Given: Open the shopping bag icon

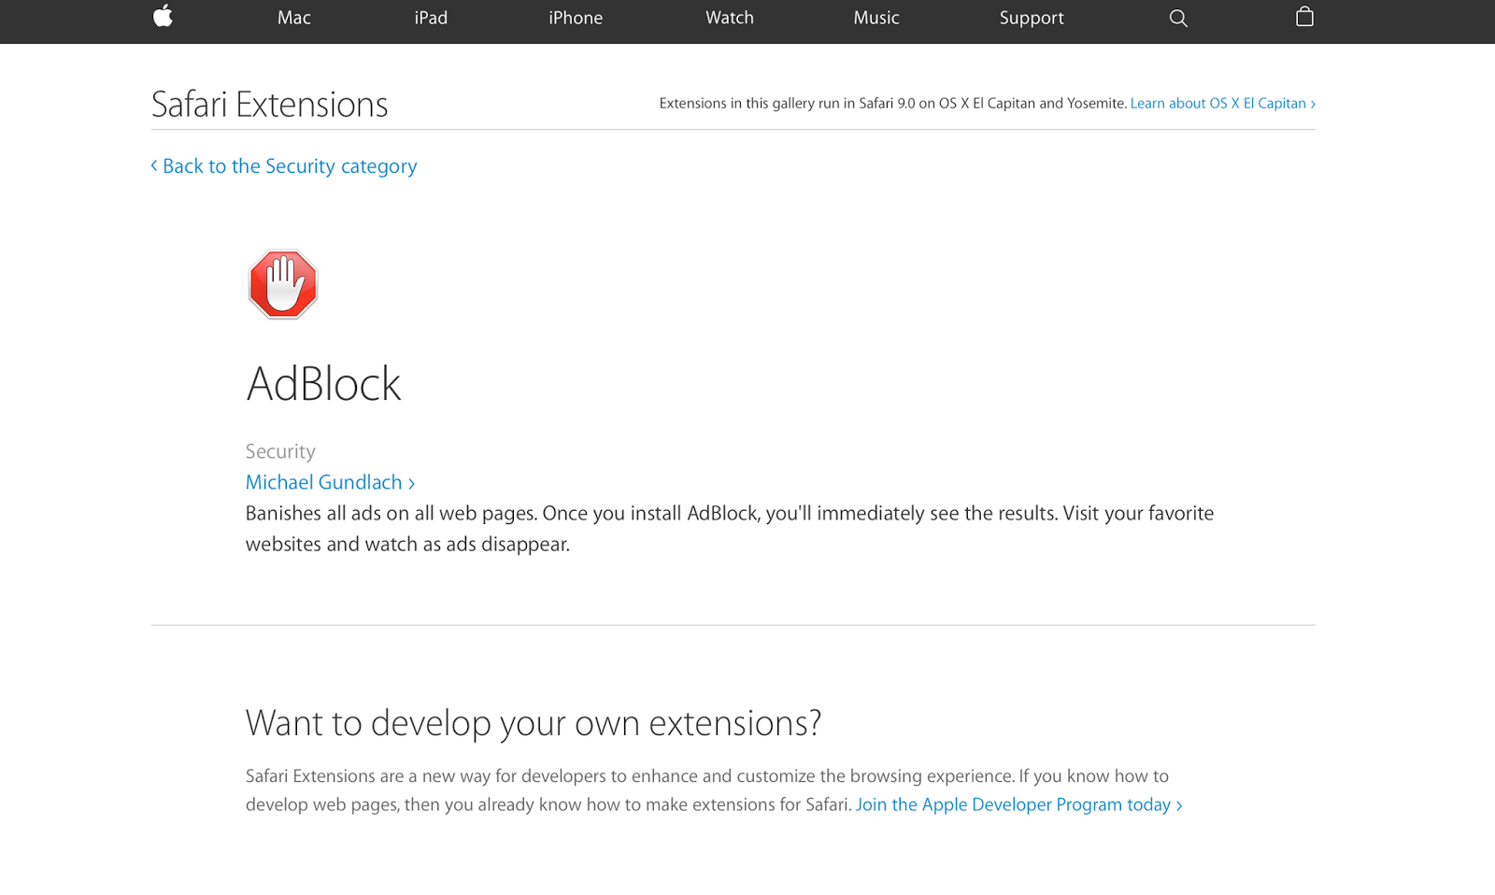Looking at the screenshot, I should point(1304,16).
